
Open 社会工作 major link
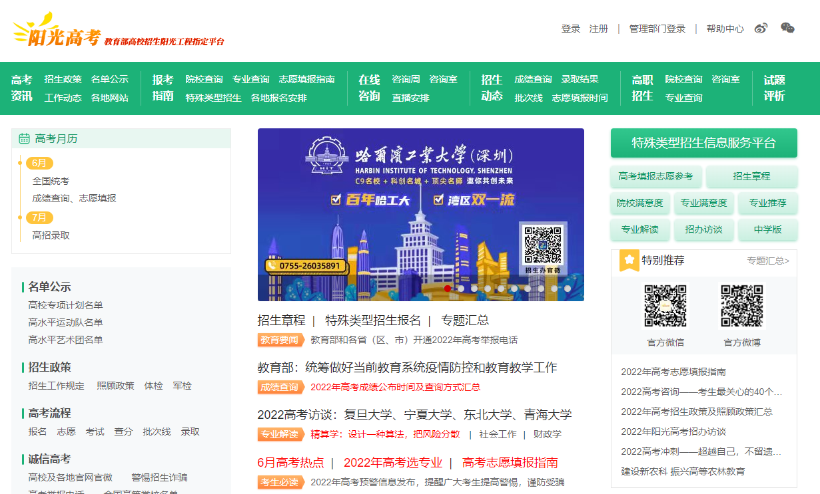point(498,434)
